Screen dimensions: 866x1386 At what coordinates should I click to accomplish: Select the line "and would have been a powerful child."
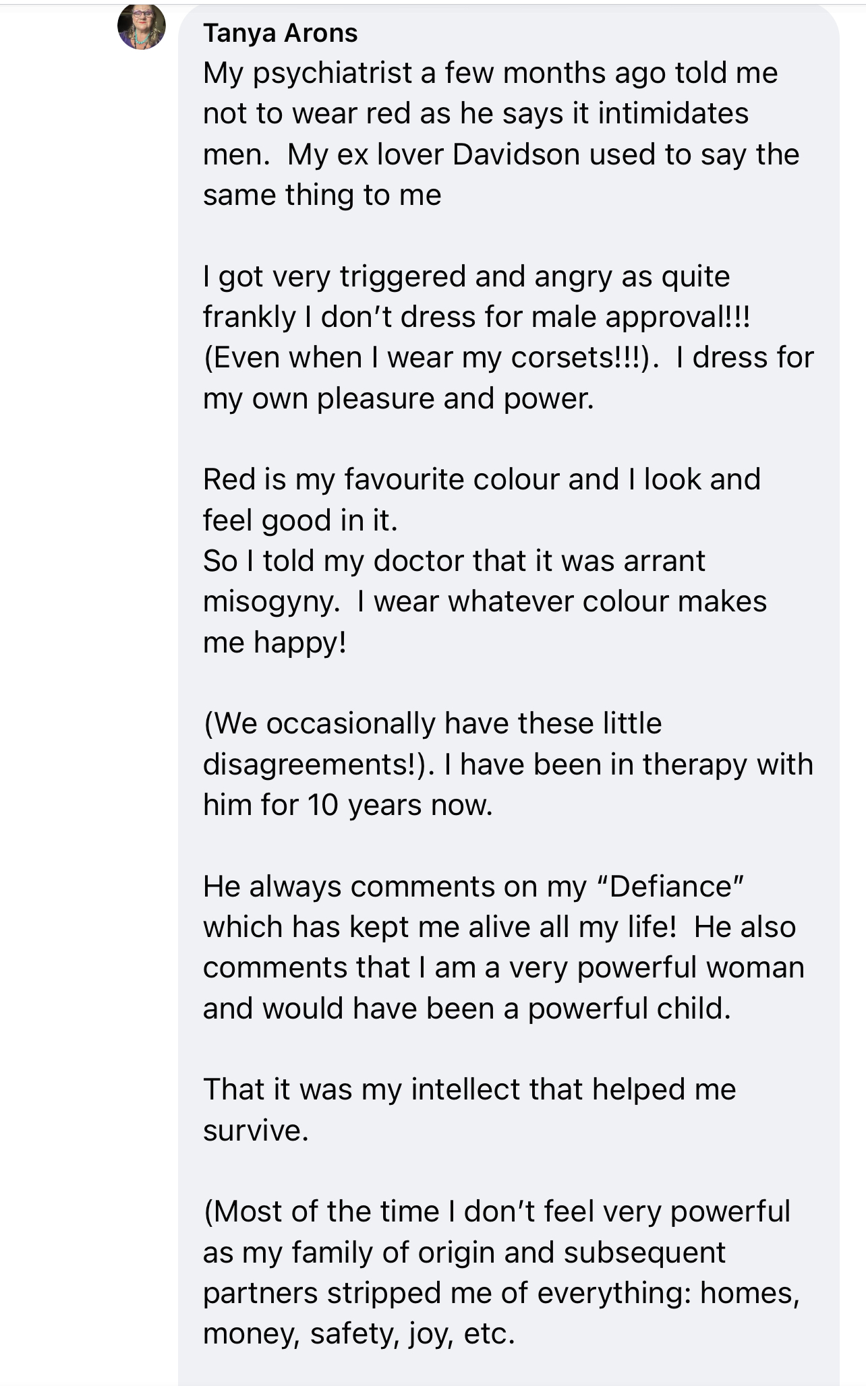pos(467,1009)
